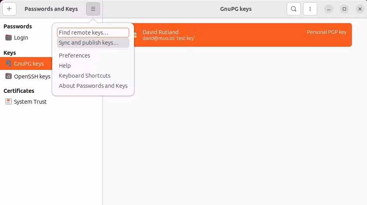Click the System Trust certificate icon

click(x=9, y=101)
